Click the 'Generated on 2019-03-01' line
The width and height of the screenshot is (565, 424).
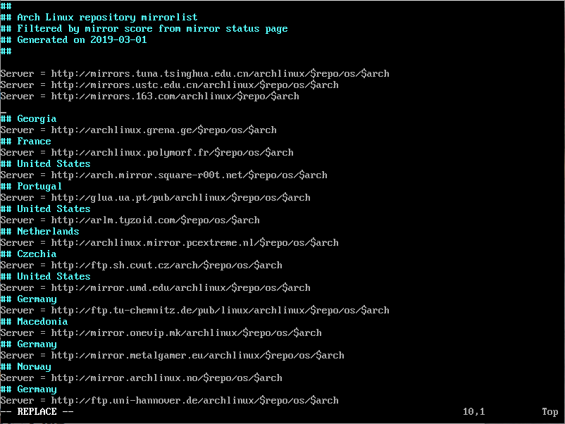click(x=73, y=39)
